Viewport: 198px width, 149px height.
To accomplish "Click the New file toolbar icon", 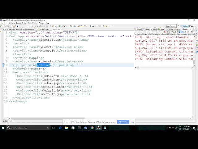I will pyautogui.click(x=1, y=26).
